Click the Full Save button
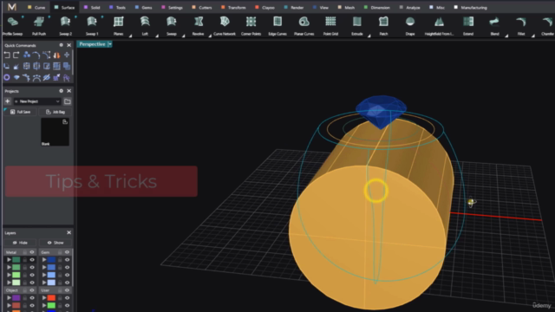 [x=20, y=112]
